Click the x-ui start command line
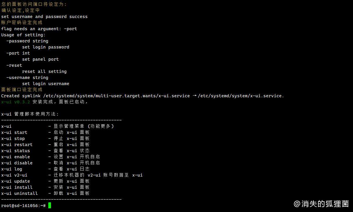 pyautogui.click(x=45, y=132)
